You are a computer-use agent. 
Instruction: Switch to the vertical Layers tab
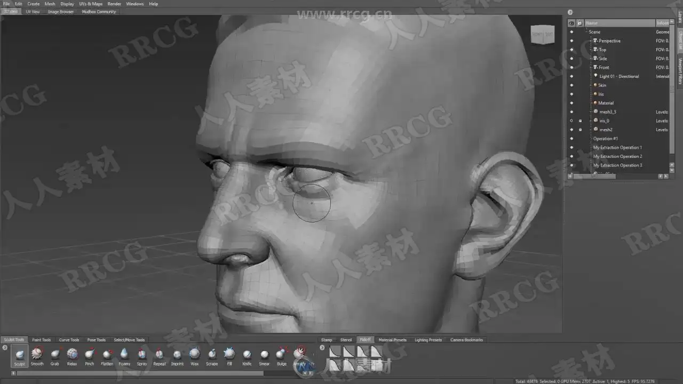(x=680, y=17)
